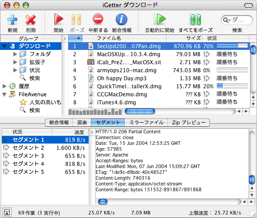Click the search field in toolbar
This screenshot has height=218, width=257.
237,20
